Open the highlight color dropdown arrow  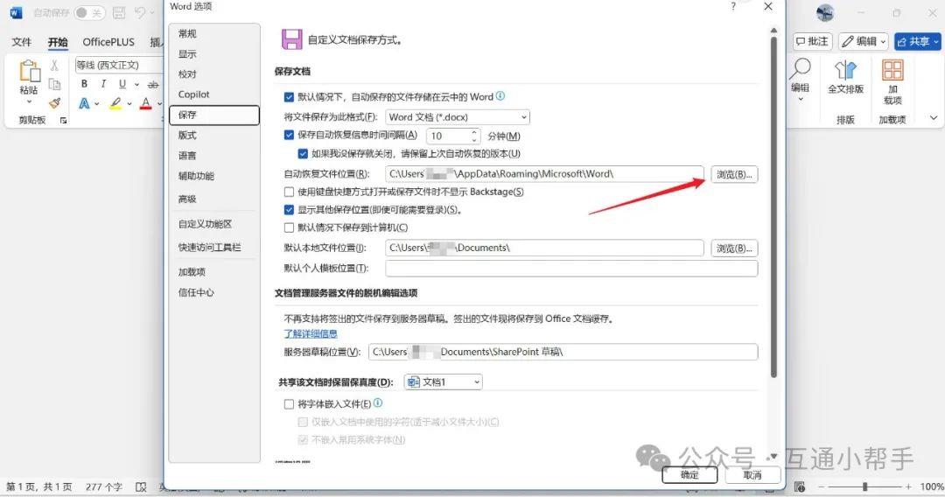pyautogui.click(x=129, y=103)
